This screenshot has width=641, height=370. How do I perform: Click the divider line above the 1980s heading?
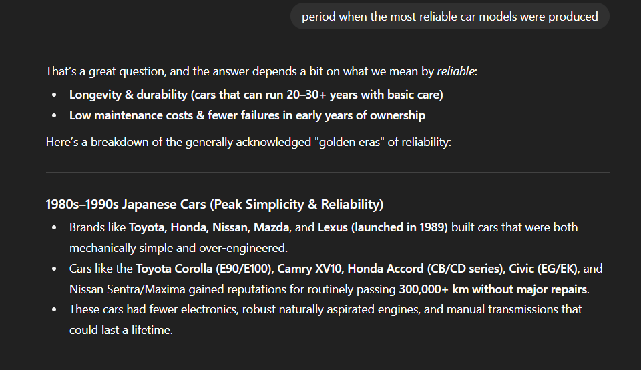pos(327,173)
